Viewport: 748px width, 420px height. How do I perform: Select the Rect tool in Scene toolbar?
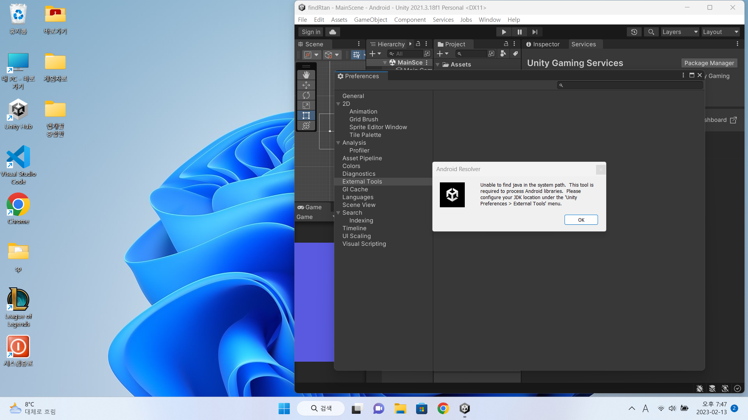306,115
